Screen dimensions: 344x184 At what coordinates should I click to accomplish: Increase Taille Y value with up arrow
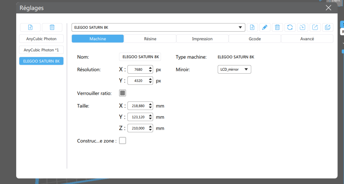pyautogui.click(x=150, y=115)
